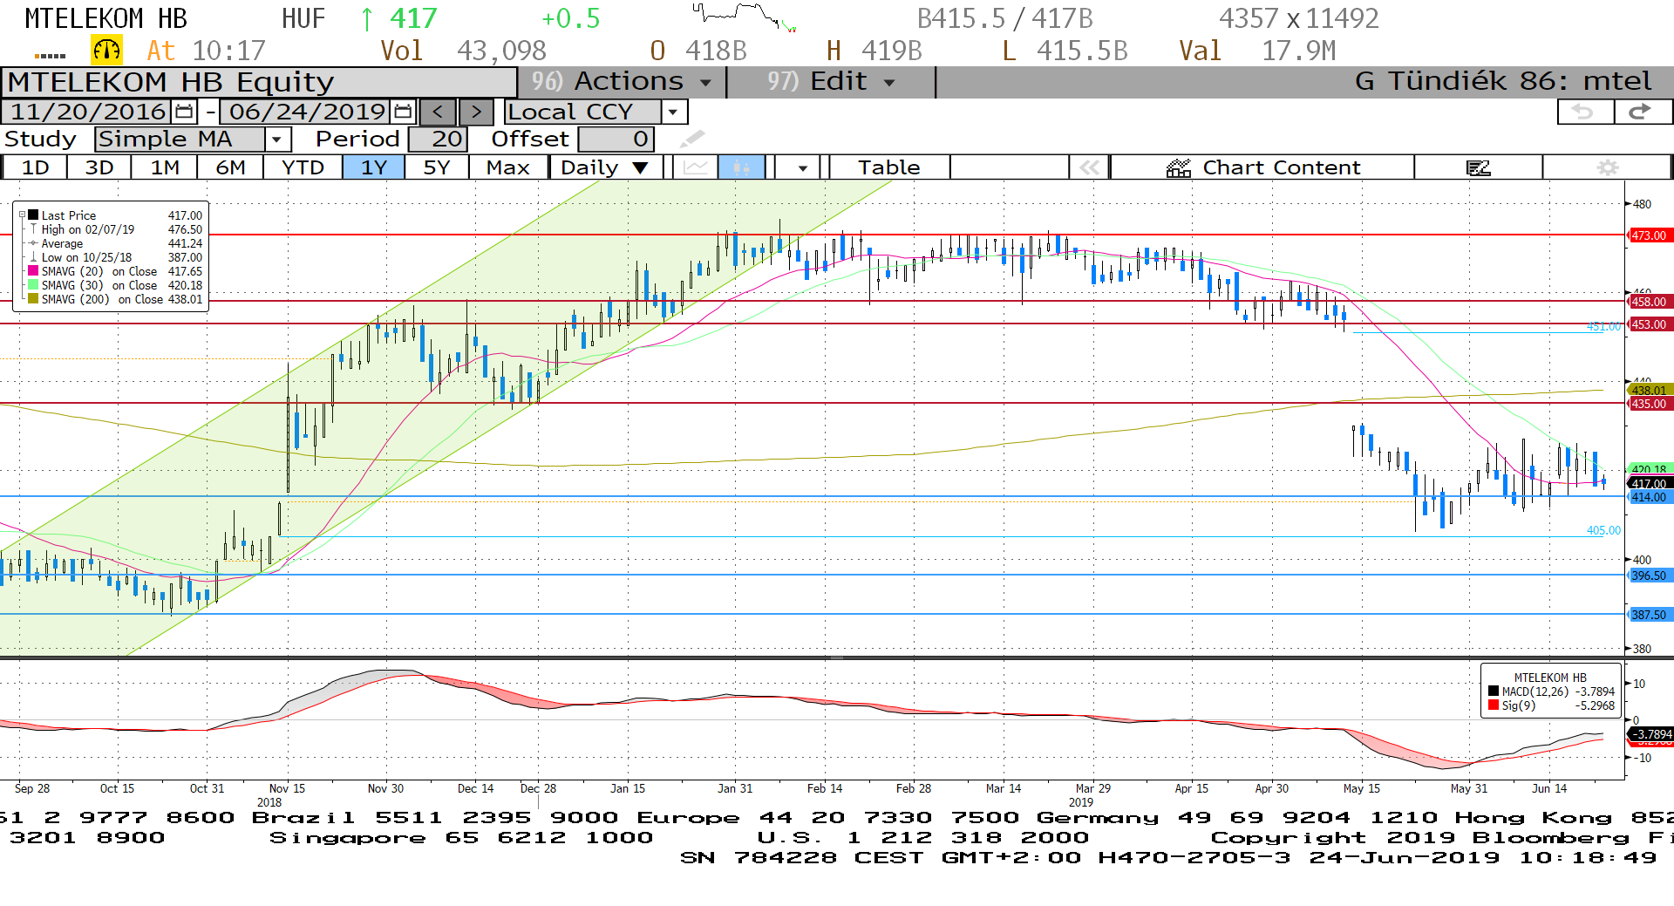Click the redo arrow button
The image size is (1674, 906).
(x=1643, y=112)
